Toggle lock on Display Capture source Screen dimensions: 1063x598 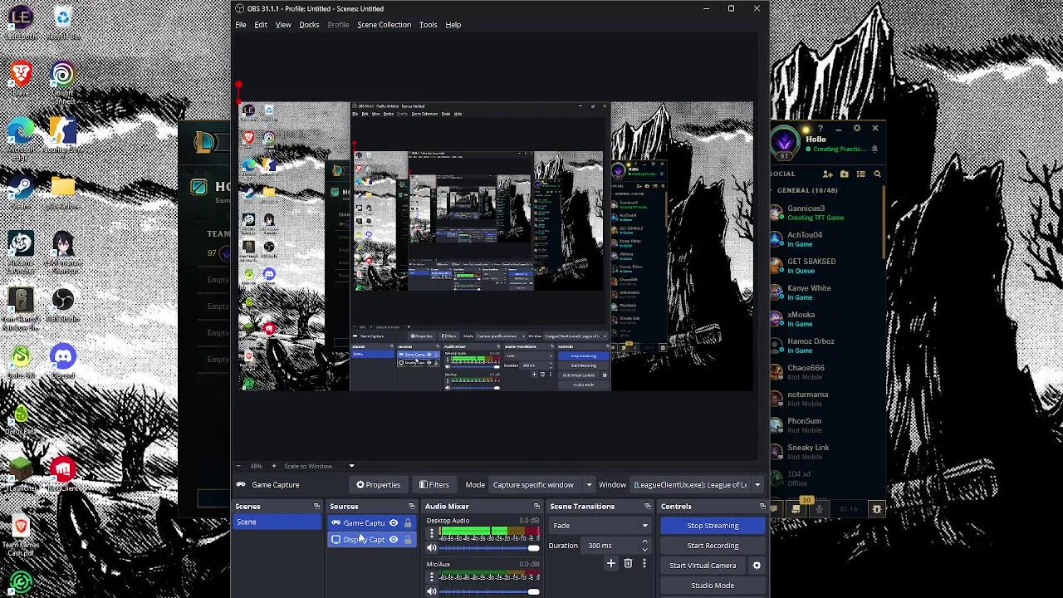click(408, 540)
